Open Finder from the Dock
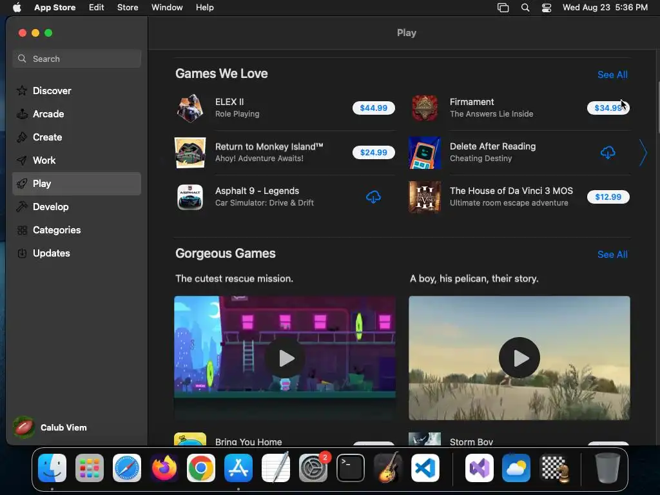The height and width of the screenshot is (495, 660). tap(52, 468)
